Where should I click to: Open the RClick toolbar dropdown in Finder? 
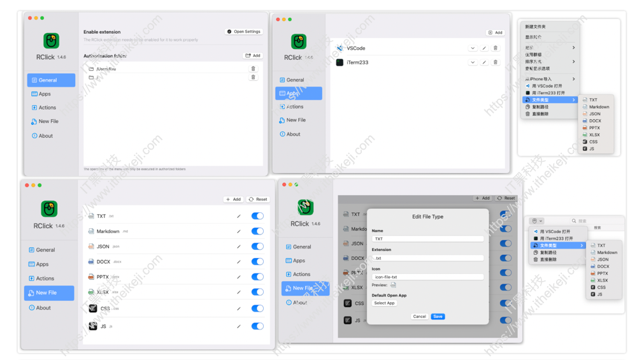click(538, 221)
